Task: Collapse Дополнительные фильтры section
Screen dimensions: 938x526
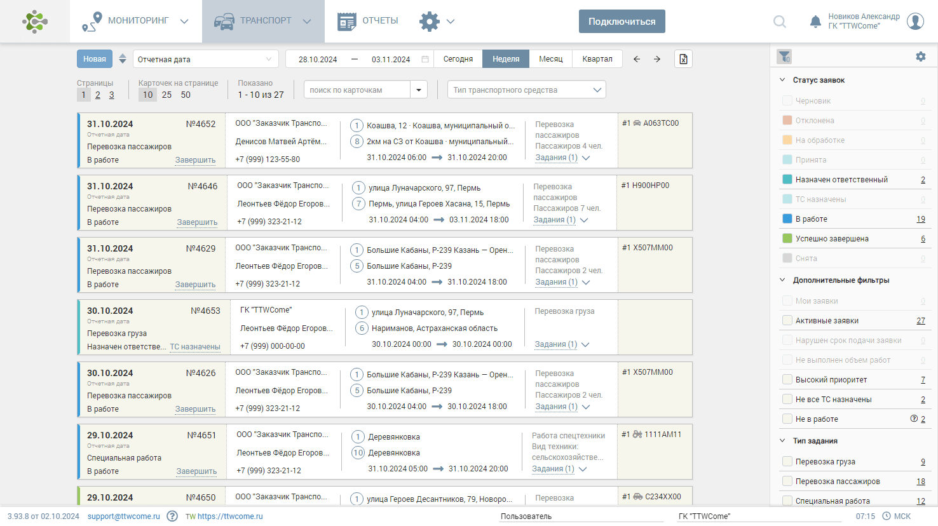Action: tap(782, 280)
